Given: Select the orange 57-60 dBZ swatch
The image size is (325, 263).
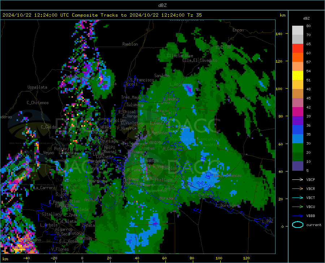Looking at the screenshot, I should point(298,57).
